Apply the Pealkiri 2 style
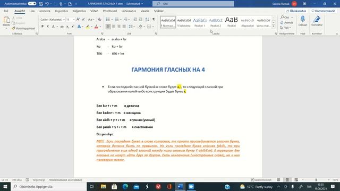340x191 pixels. click(216, 22)
